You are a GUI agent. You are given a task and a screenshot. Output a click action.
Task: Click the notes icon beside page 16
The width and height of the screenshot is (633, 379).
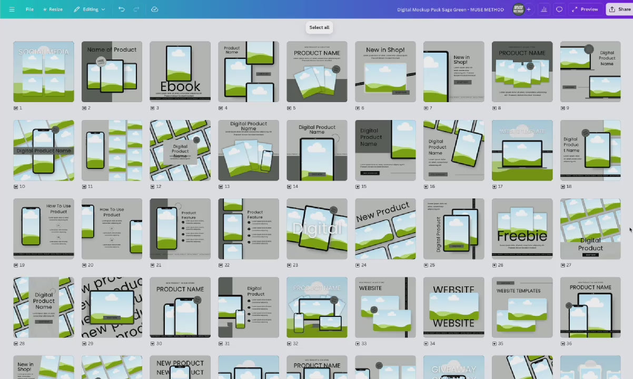click(x=426, y=186)
